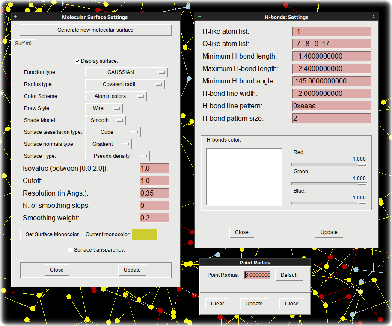392x326 pixels.
Task: Click the Resolution (in Angs.) input field
Action: 154,193
